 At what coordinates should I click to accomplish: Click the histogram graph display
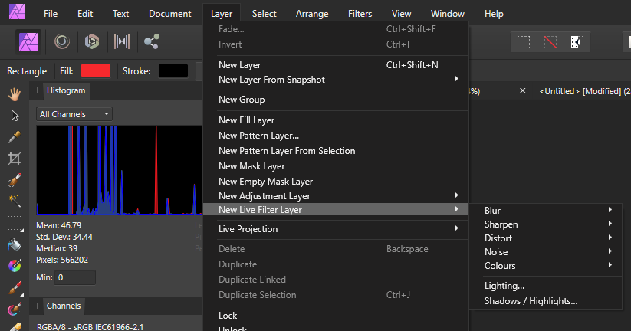tap(120, 170)
